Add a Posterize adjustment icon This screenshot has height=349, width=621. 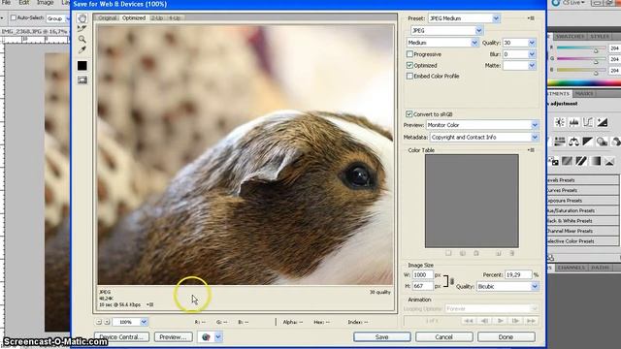coord(567,161)
